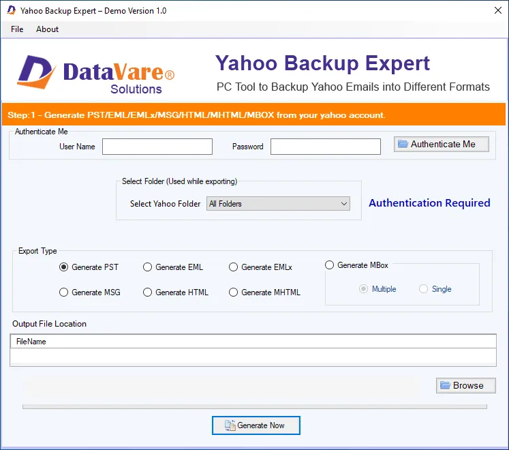
Task: Expand the Select Yahoo Folder dropdown
Action: (x=278, y=204)
